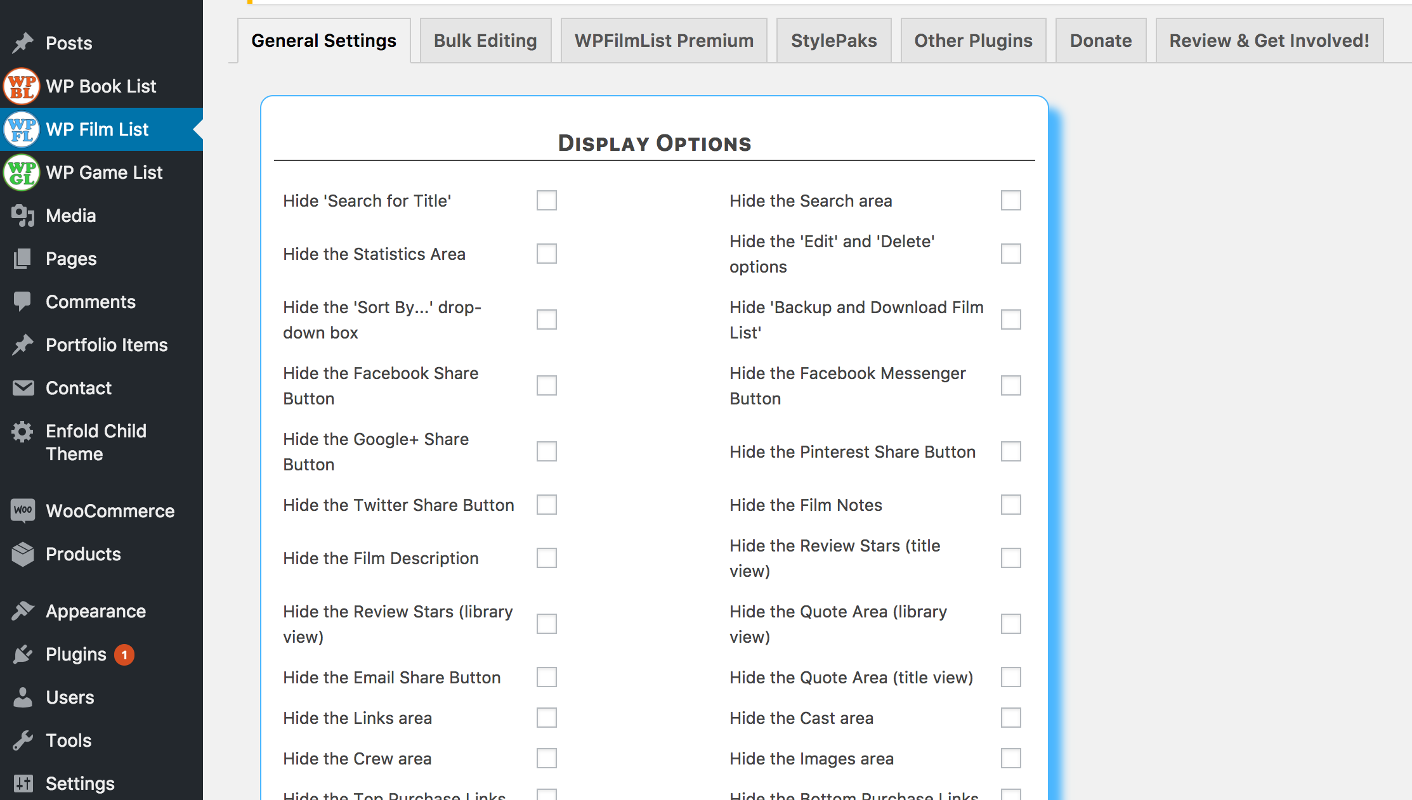Tick Hide the Twitter Share Button checkbox

point(547,505)
